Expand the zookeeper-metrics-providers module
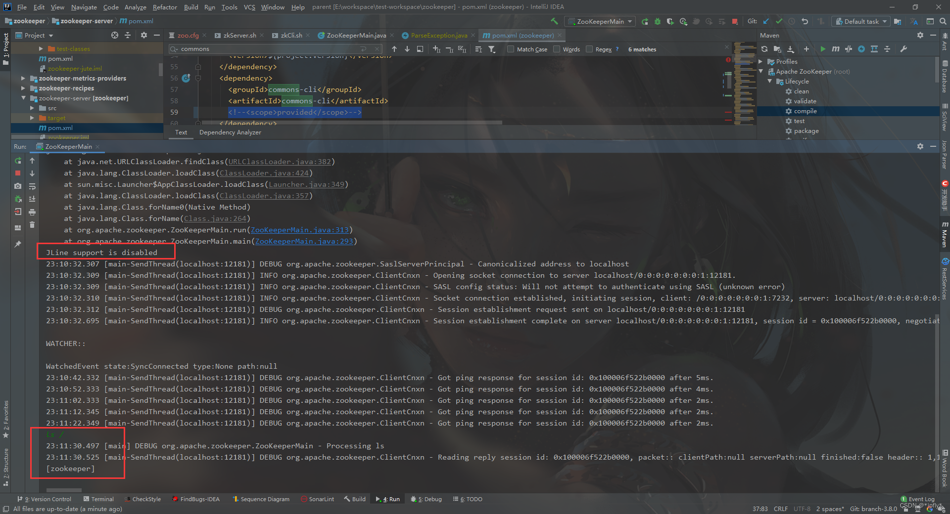 23,78
